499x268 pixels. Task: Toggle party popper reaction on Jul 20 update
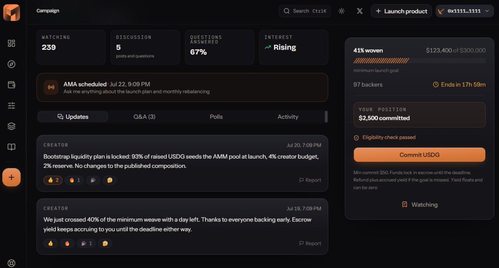click(93, 180)
